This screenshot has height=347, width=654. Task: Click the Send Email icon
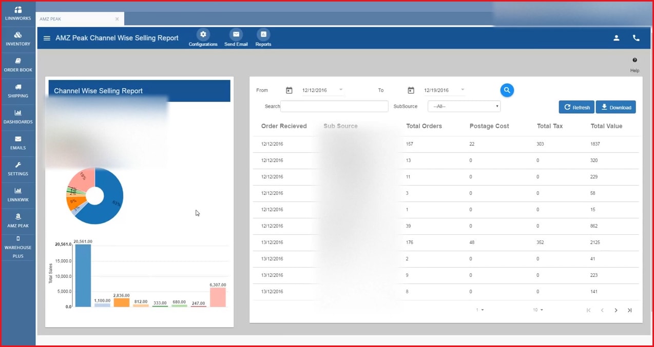pos(236,34)
